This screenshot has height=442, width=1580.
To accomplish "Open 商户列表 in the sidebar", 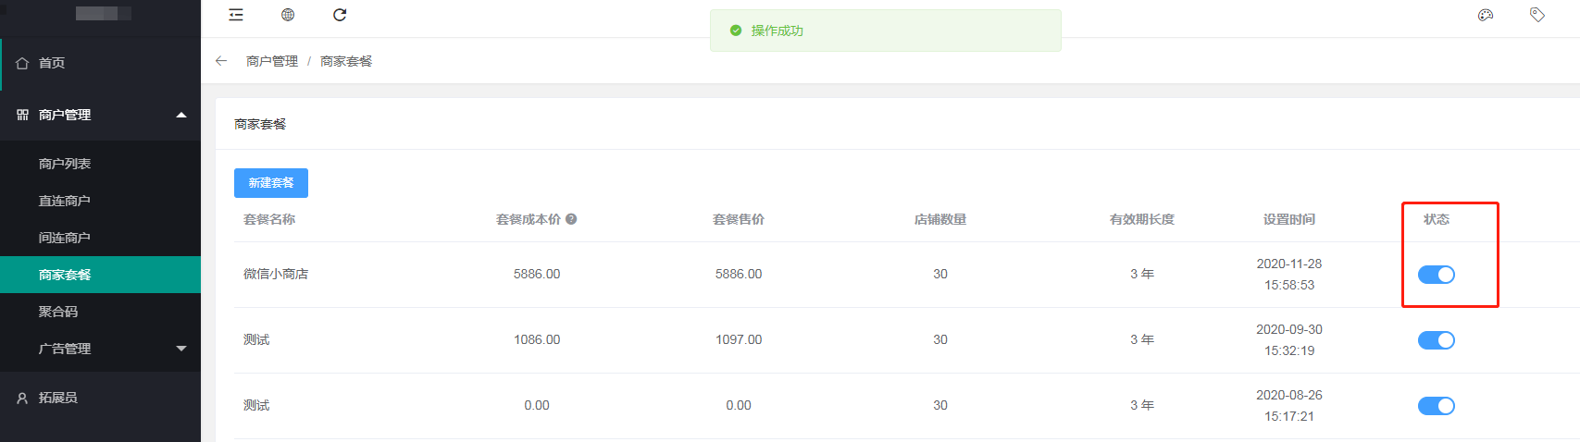I will (100, 164).
